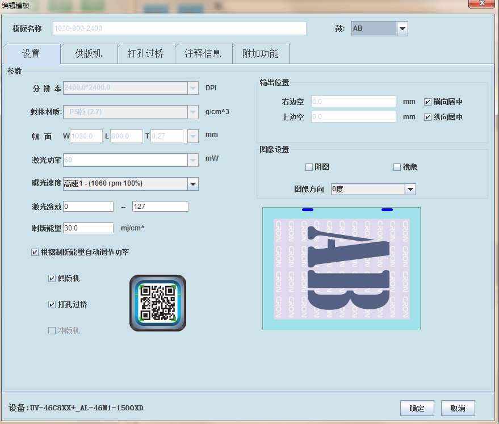Click the 激光路数 end field showing 127

coord(161,207)
